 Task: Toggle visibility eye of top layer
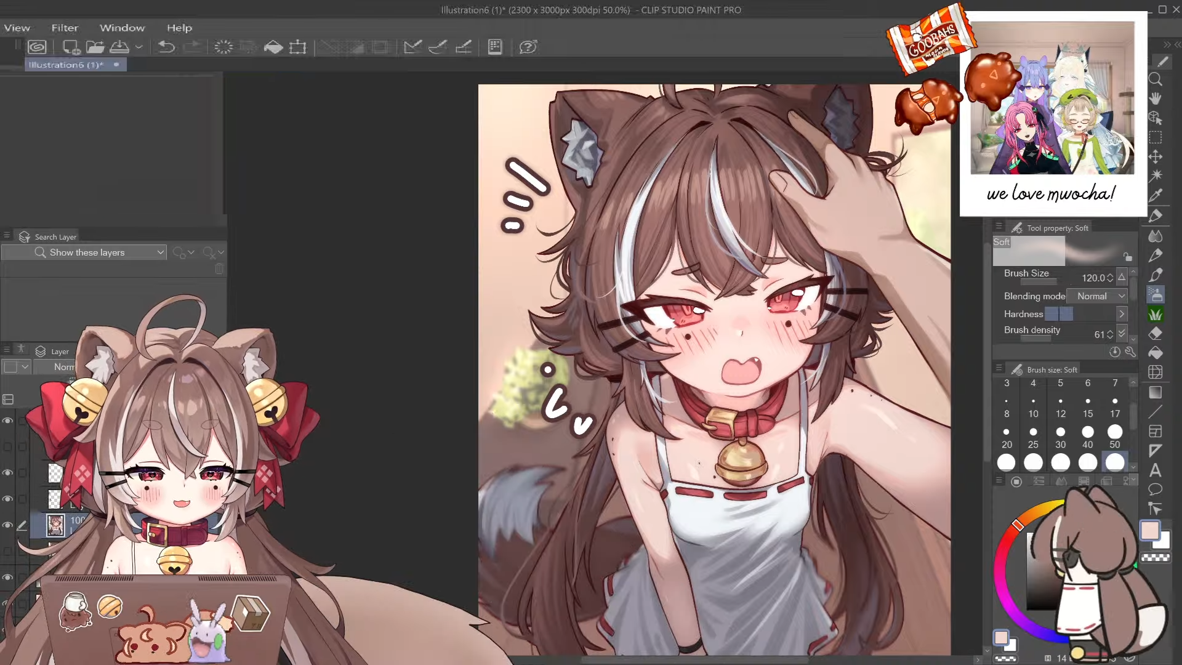pyautogui.click(x=7, y=421)
